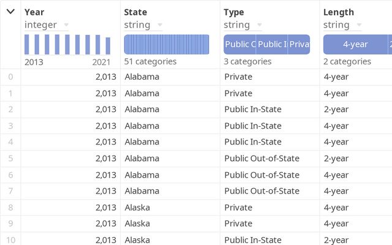Click the Year column header name

(34, 12)
